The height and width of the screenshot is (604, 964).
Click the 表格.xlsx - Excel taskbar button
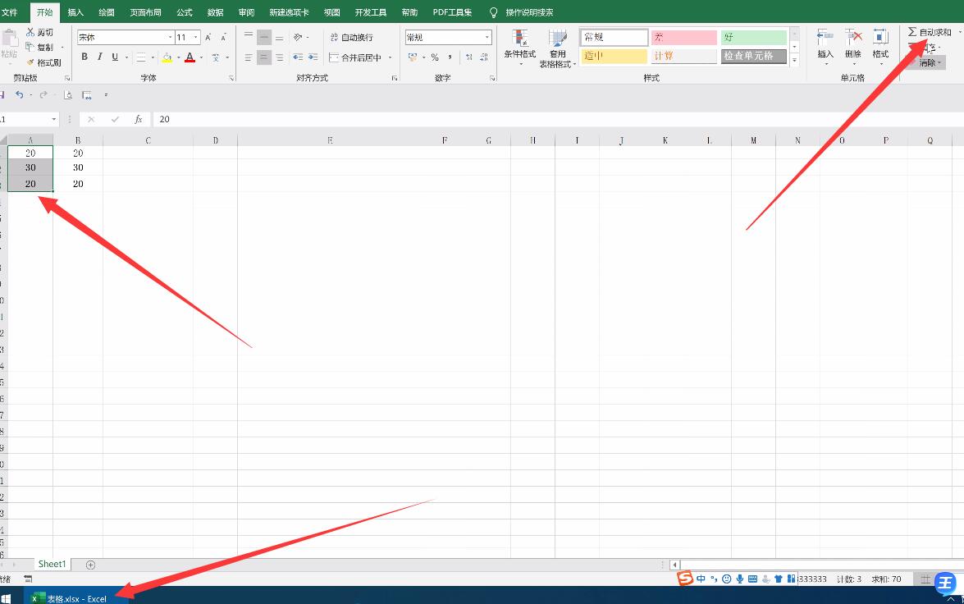(x=76, y=598)
